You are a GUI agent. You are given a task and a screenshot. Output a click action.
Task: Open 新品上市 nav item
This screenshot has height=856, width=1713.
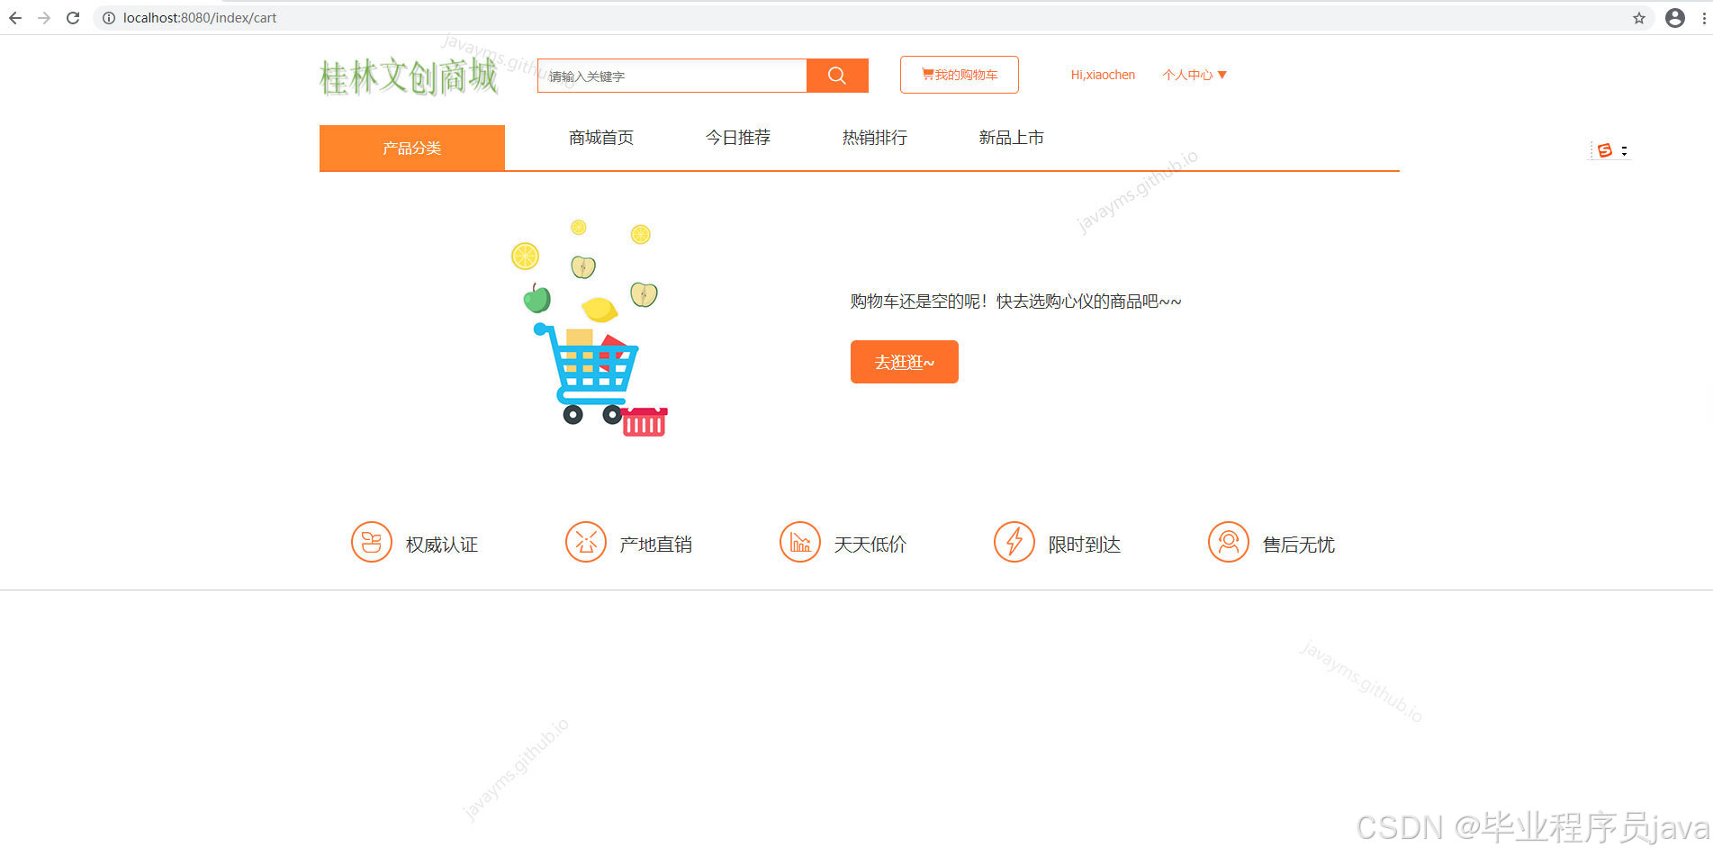[x=1012, y=138]
